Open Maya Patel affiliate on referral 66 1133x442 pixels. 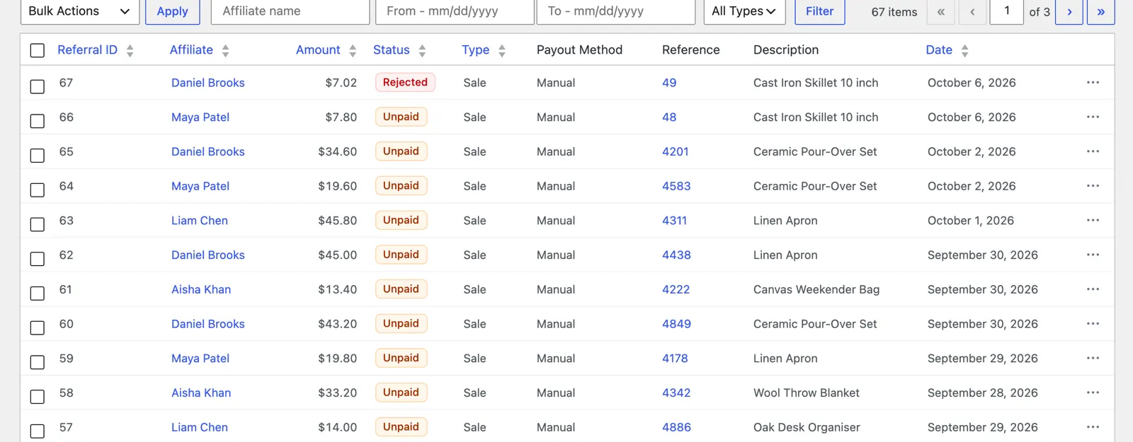coord(200,117)
